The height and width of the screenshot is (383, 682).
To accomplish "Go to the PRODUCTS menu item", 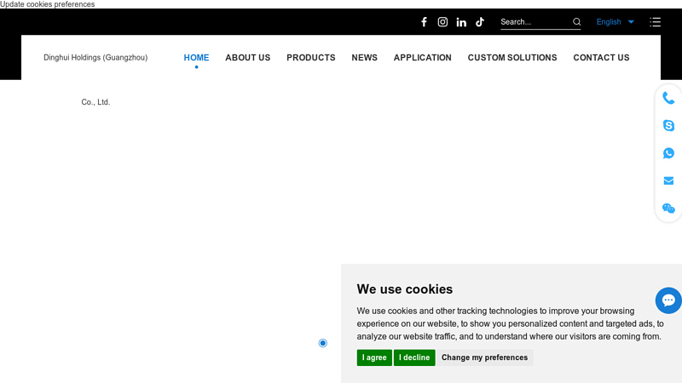I will [311, 58].
